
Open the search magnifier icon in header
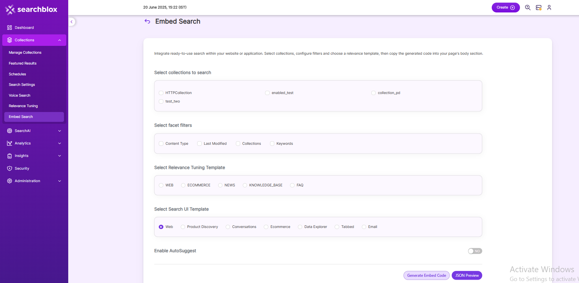(527, 8)
